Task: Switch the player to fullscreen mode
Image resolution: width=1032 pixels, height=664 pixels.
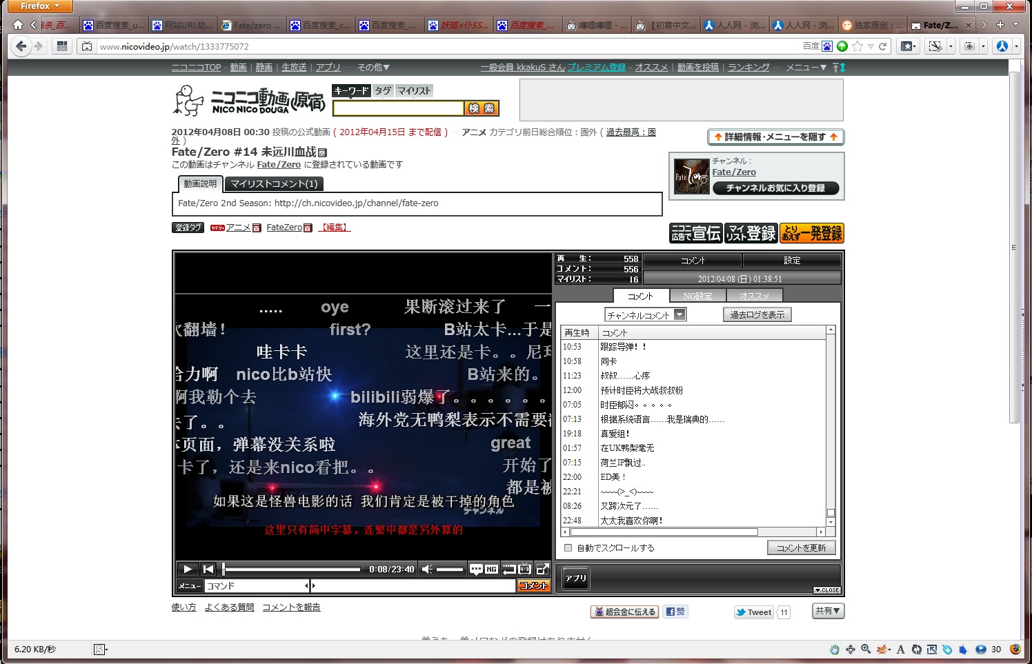Action: 543,569
